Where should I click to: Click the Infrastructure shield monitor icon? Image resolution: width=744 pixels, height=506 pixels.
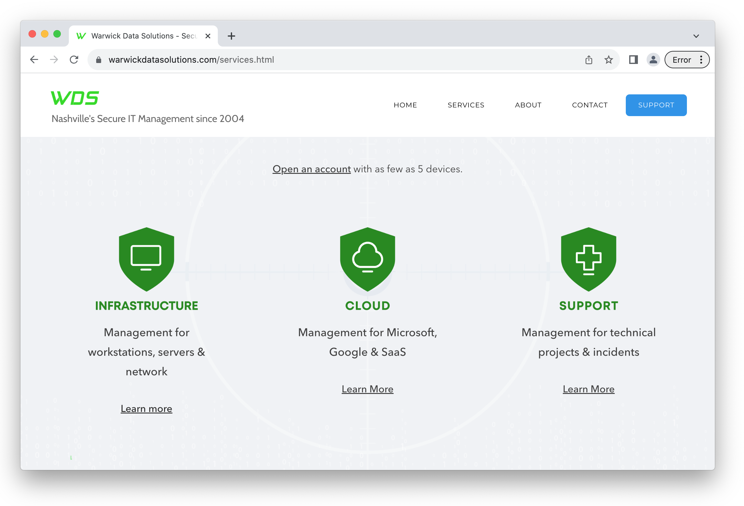click(146, 259)
